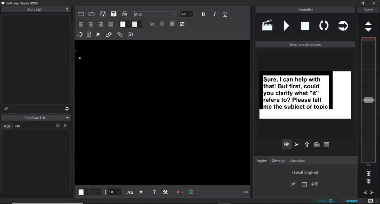
Task: Click the save floppy disk icon
Action: coord(103,14)
